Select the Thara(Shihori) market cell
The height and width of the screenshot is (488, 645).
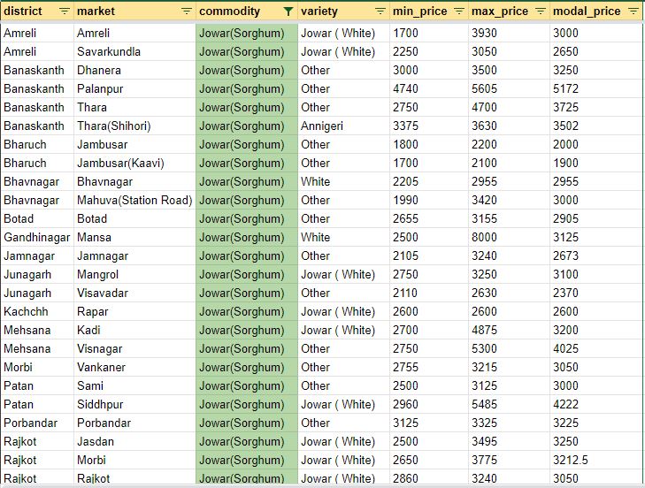[x=113, y=126]
